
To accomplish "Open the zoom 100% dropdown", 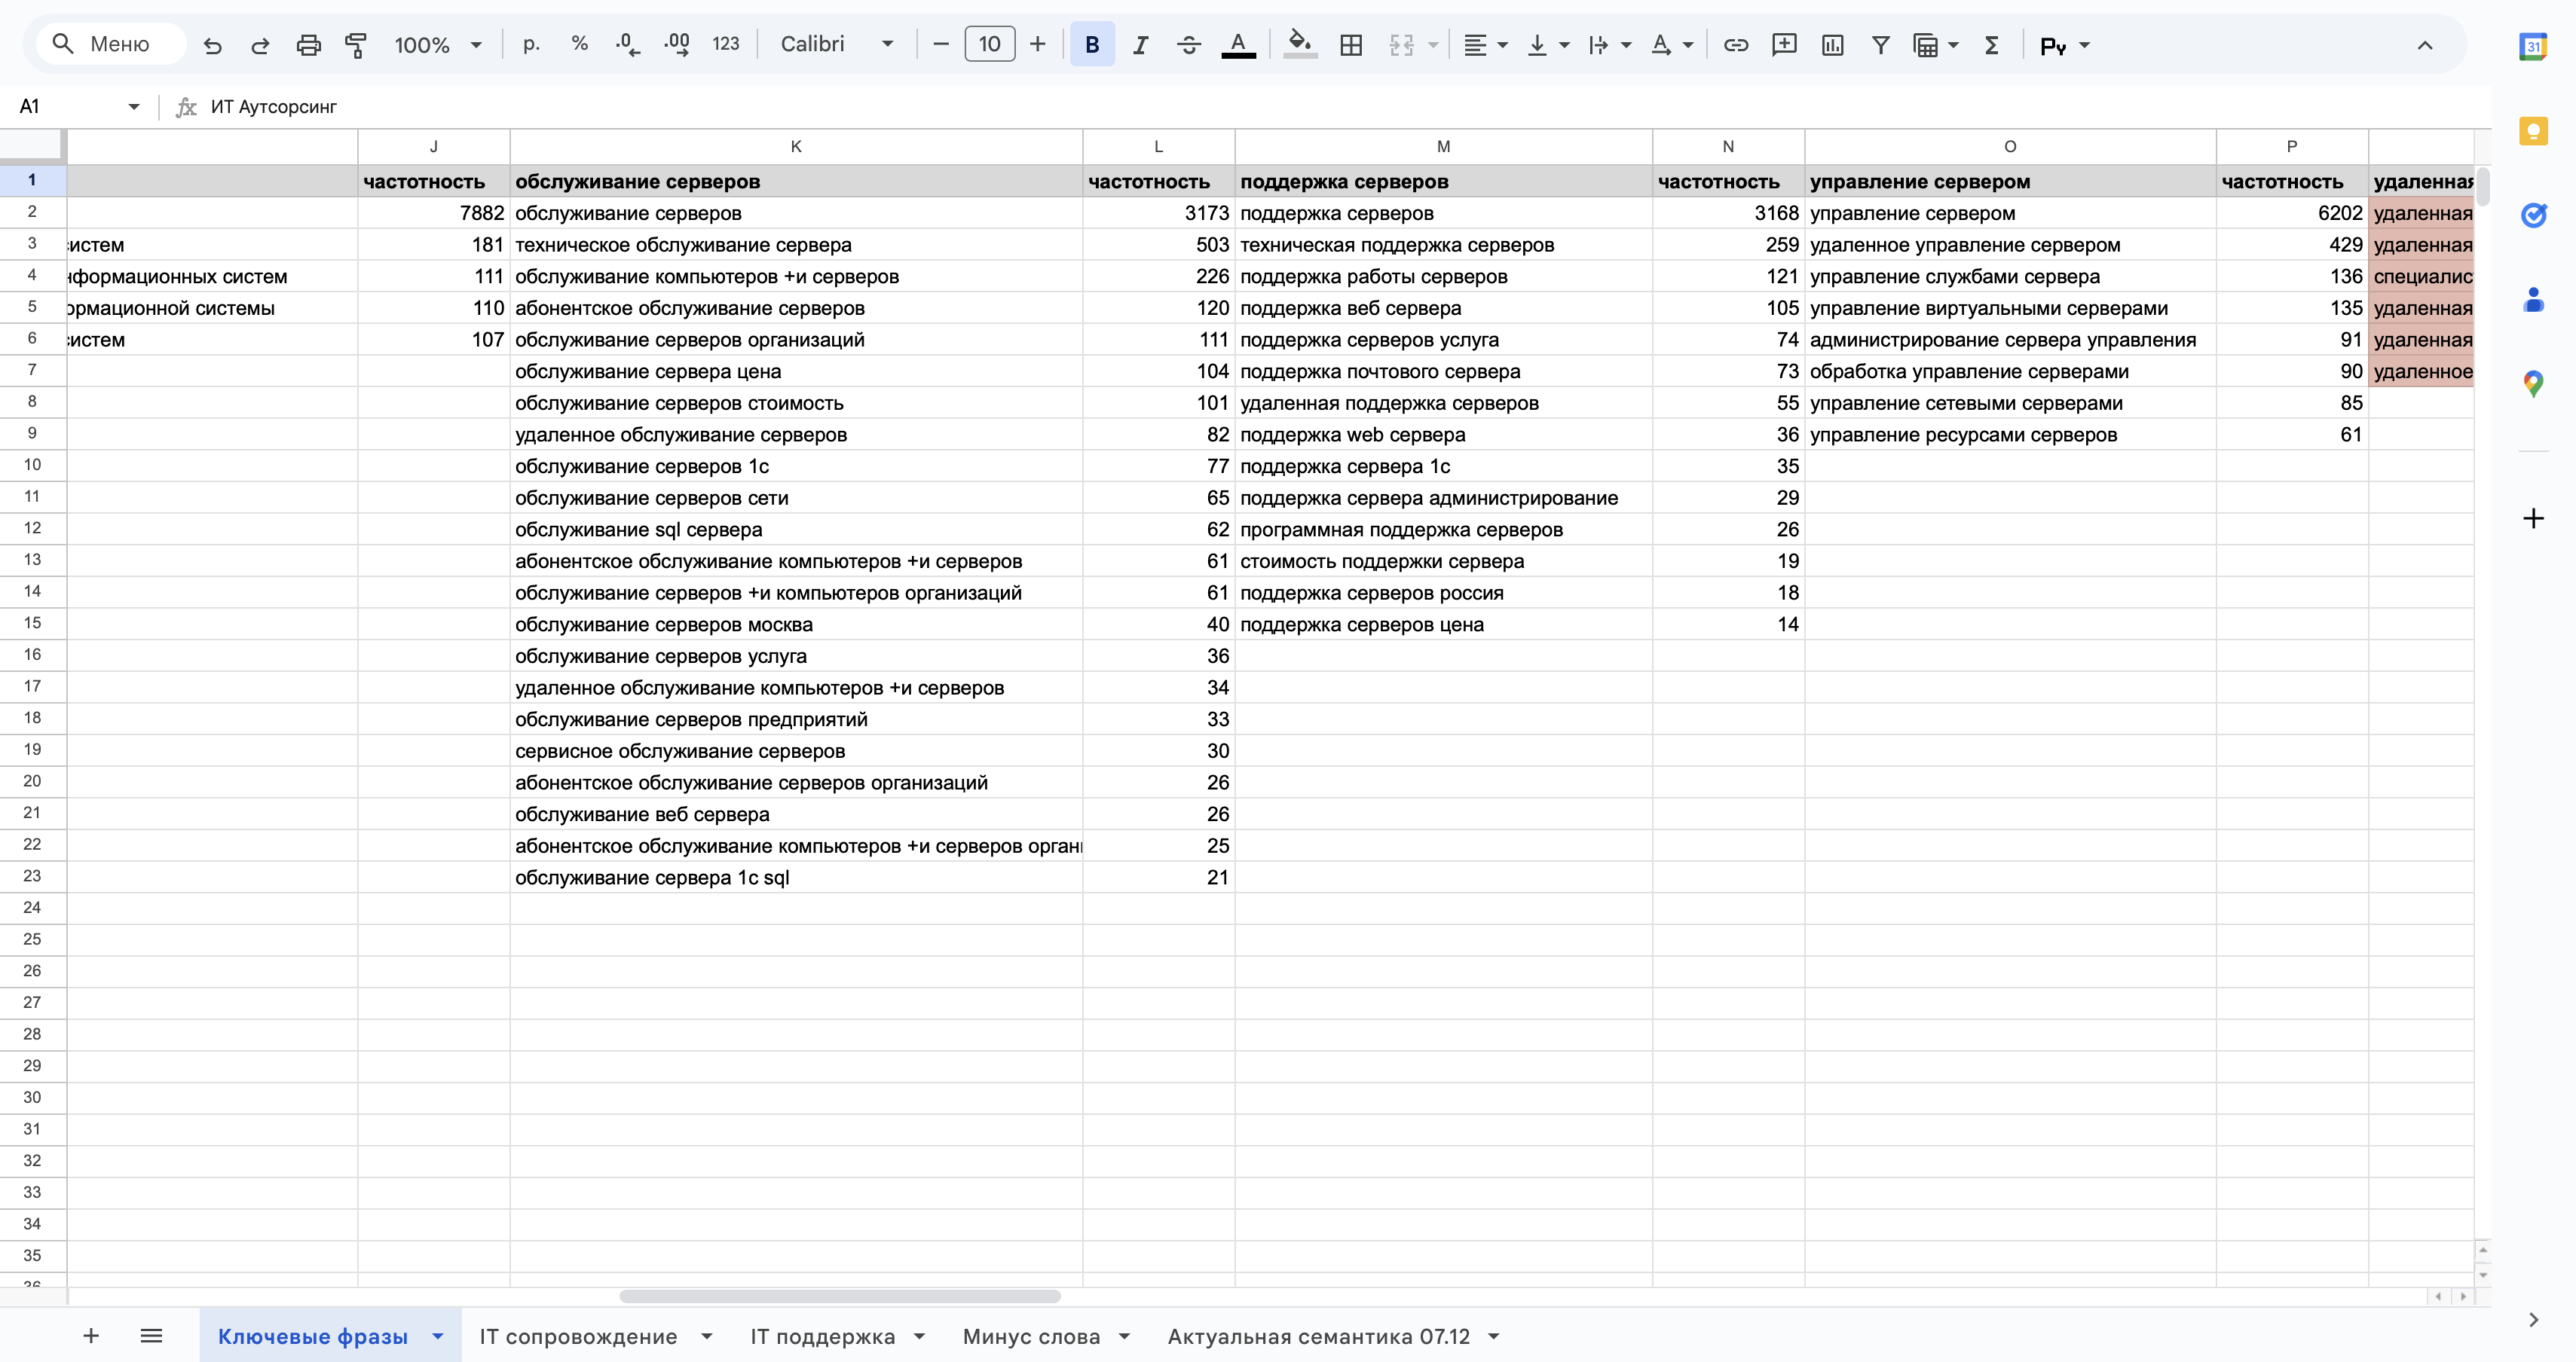I will (x=438, y=45).
